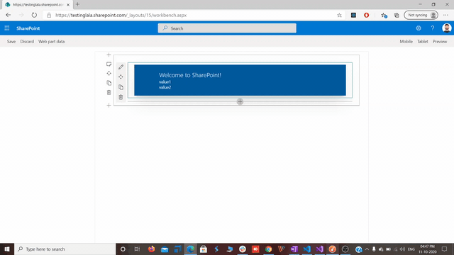Image resolution: width=454 pixels, height=255 pixels.
Task: Save the workbench page
Action: (11, 42)
